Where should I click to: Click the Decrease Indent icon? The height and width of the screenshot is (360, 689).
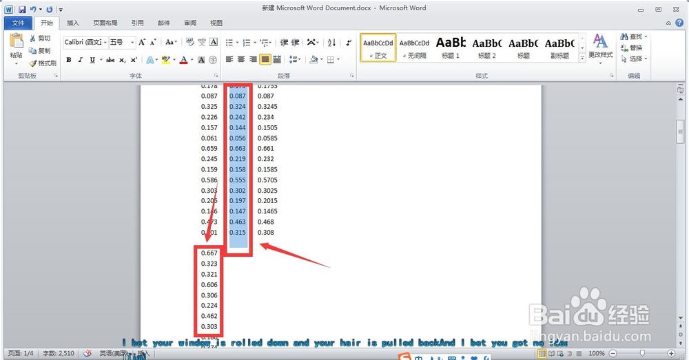[x=285, y=43]
